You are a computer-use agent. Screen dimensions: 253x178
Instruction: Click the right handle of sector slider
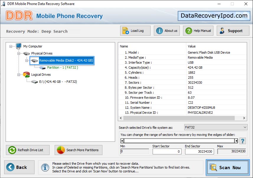click(236, 141)
